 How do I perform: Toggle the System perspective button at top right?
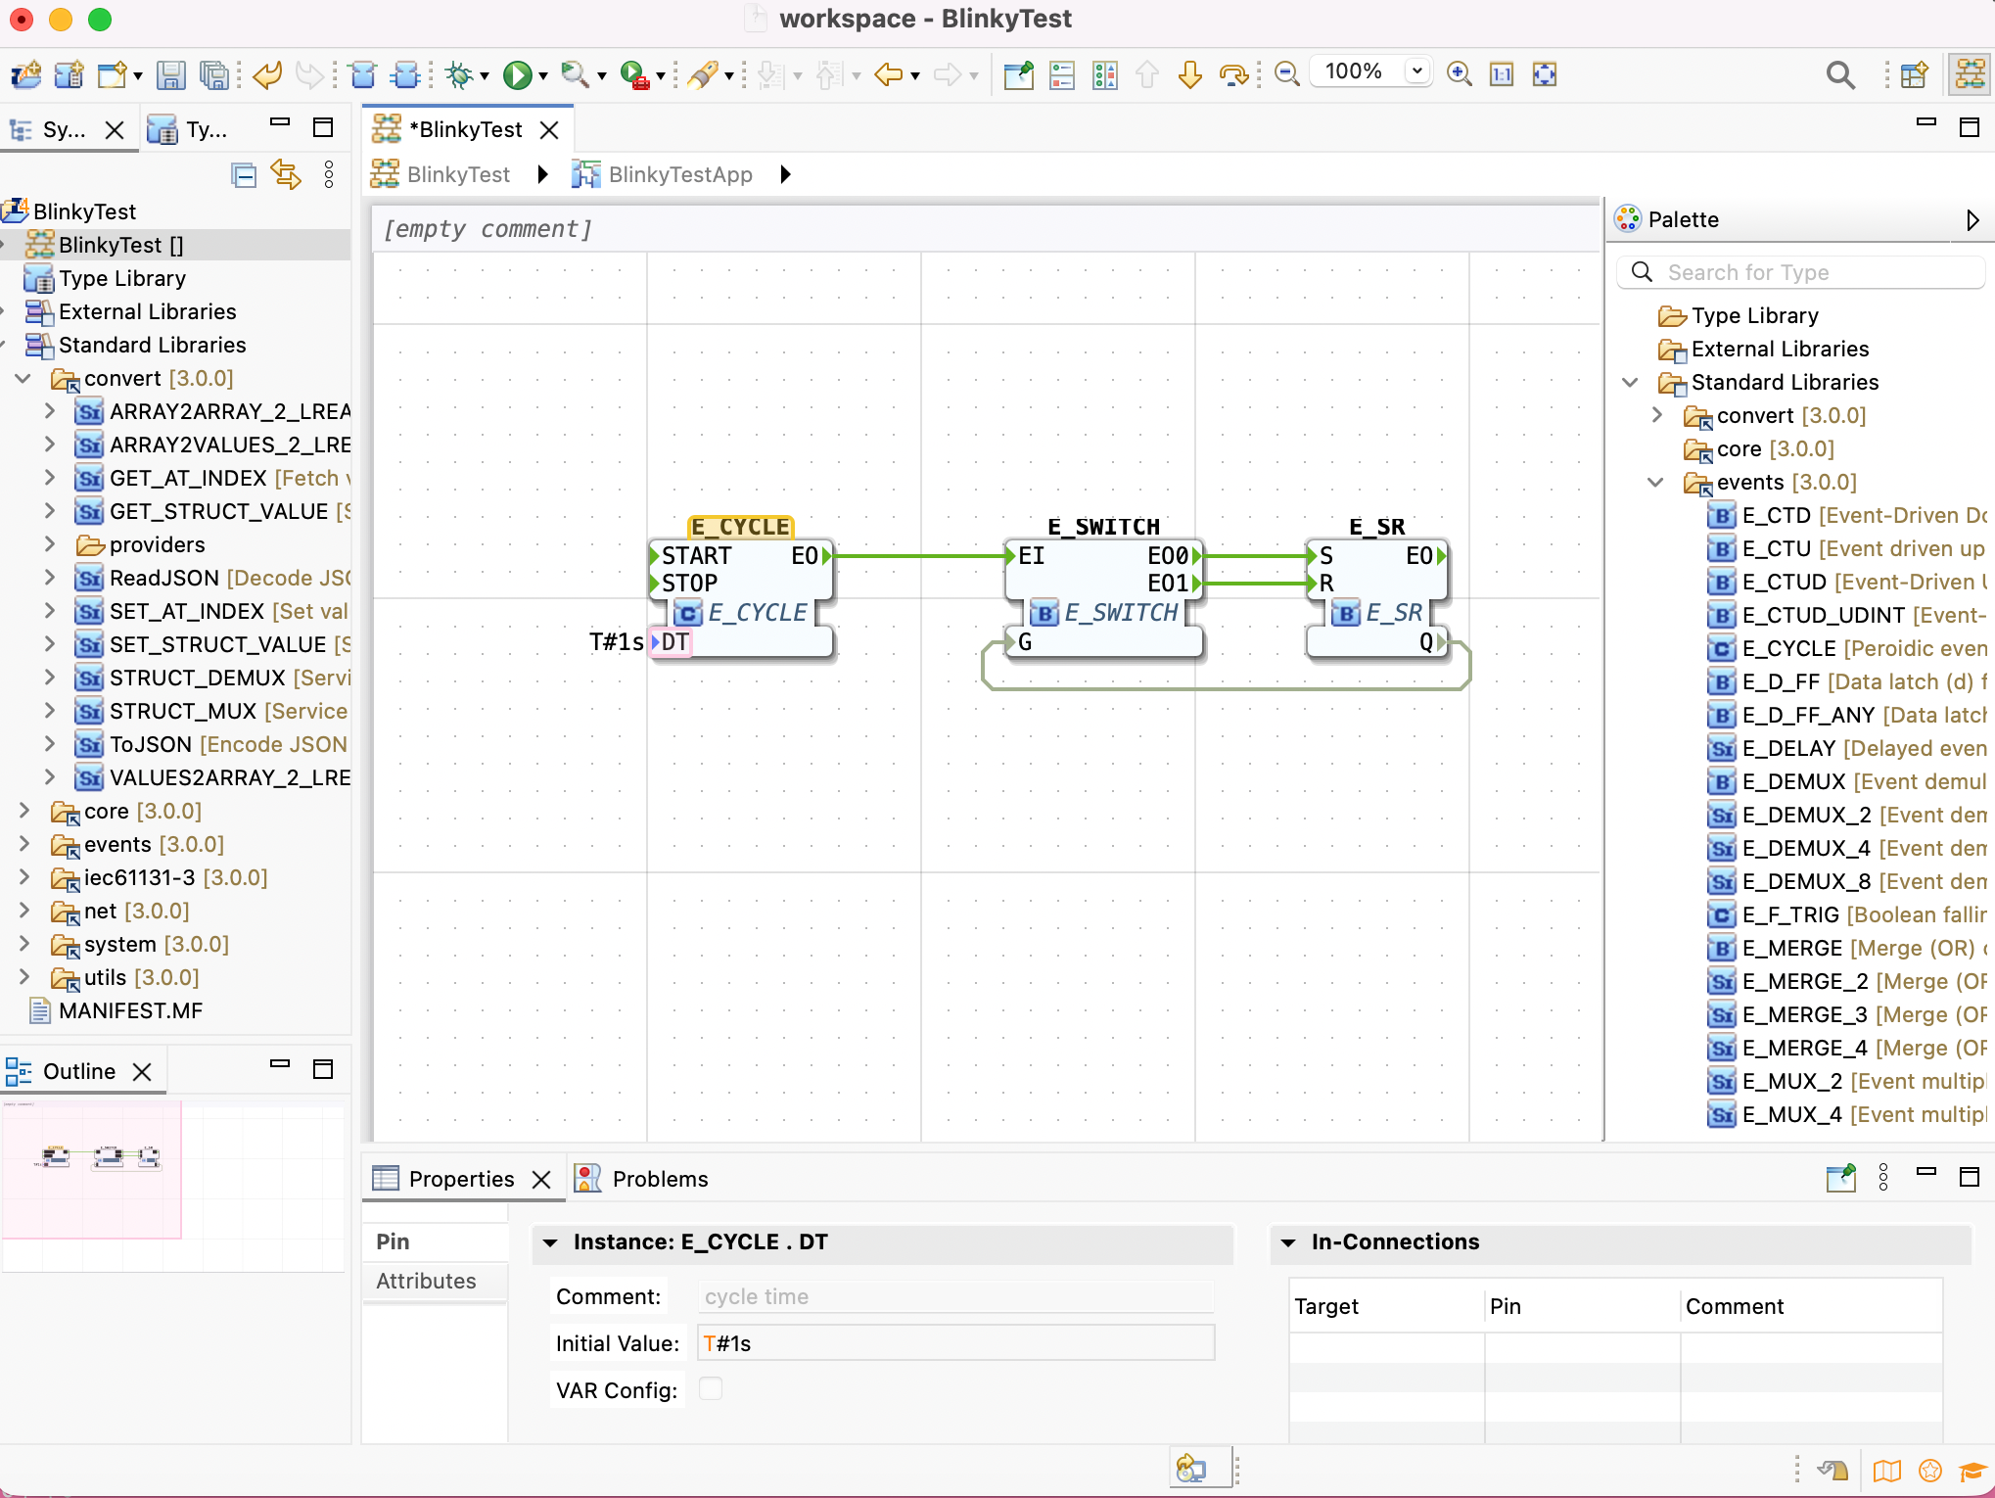[x=1970, y=74]
